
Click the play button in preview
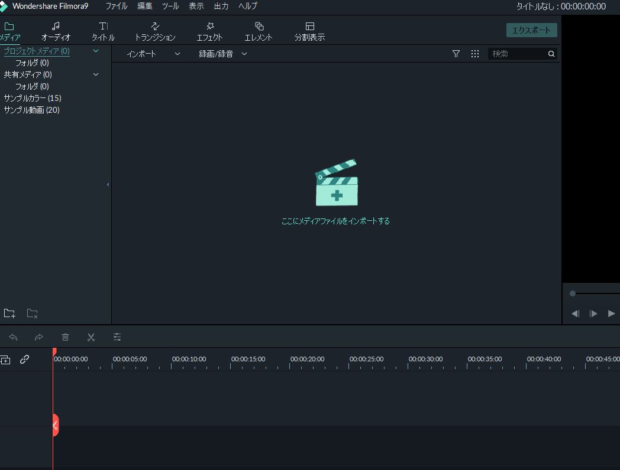coord(611,314)
